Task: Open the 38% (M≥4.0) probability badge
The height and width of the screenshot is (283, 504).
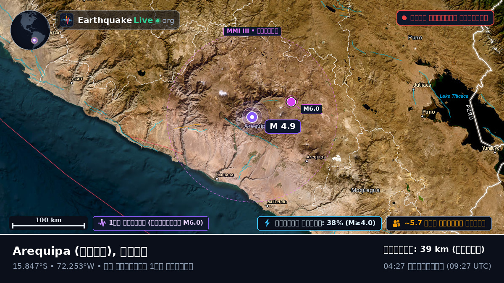Action: (319, 223)
